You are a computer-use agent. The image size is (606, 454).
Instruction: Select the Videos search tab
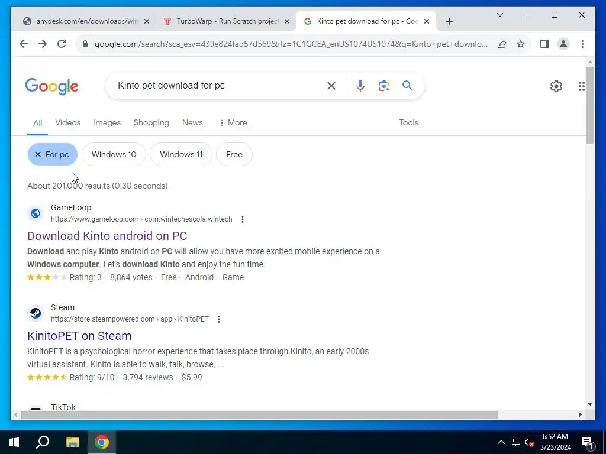pos(67,122)
